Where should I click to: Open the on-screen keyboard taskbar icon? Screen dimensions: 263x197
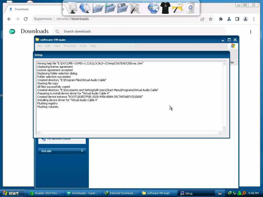point(220,193)
